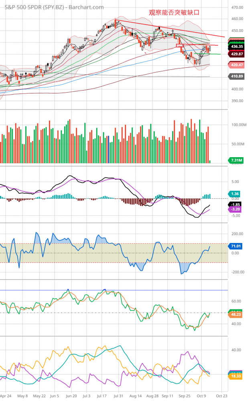Click the teal 1.36 MACD histogram label
The height and width of the screenshot is (401, 248).
[x=235, y=193]
